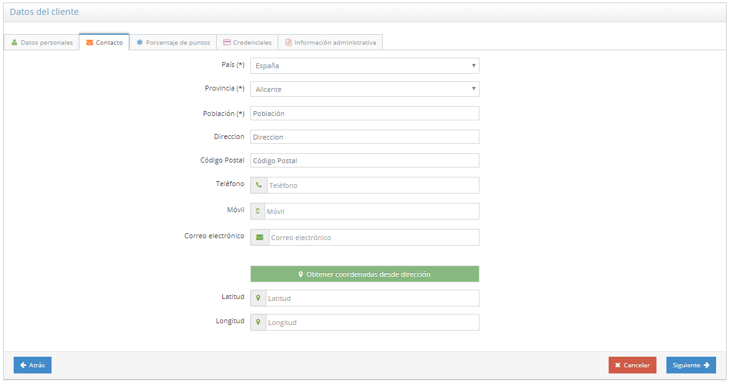The image size is (731, 384).
Task: Click the mobile icon beside Móvil field
Action: (x=258, y=212)
